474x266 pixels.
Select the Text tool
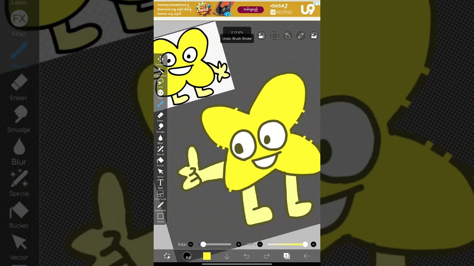(160, 184)
